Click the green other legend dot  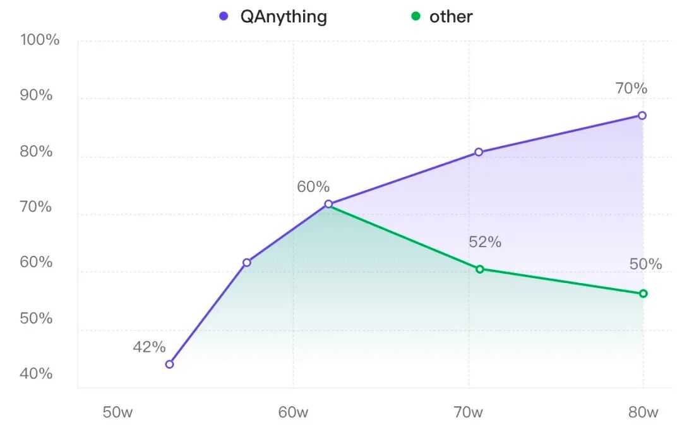click(416, 16)
